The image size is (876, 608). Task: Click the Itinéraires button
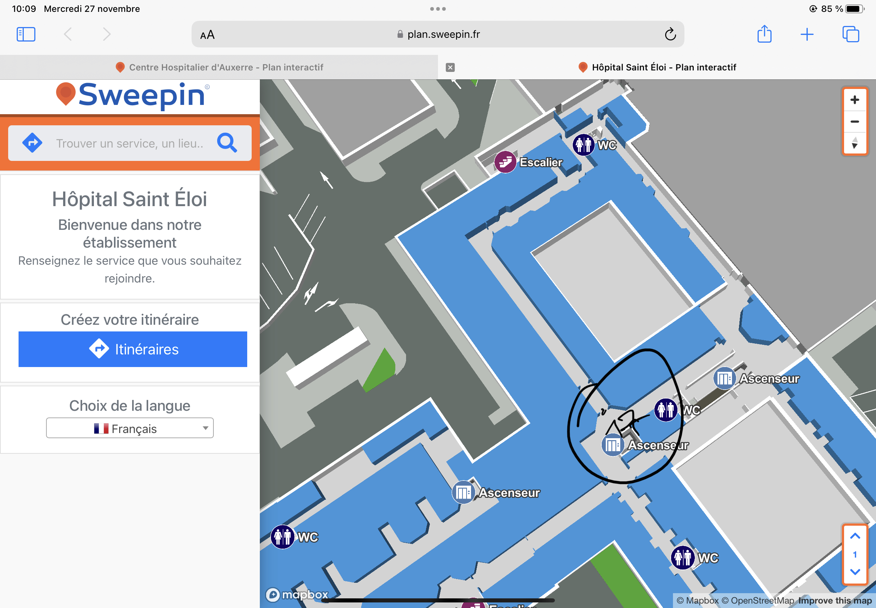click(x=133, y=349)
